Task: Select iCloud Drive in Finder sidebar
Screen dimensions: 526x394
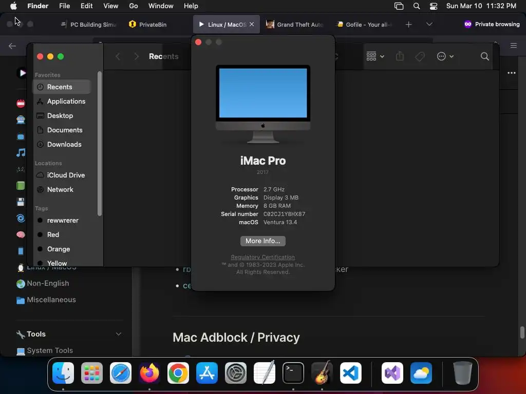Action: (x=62, y=175)
